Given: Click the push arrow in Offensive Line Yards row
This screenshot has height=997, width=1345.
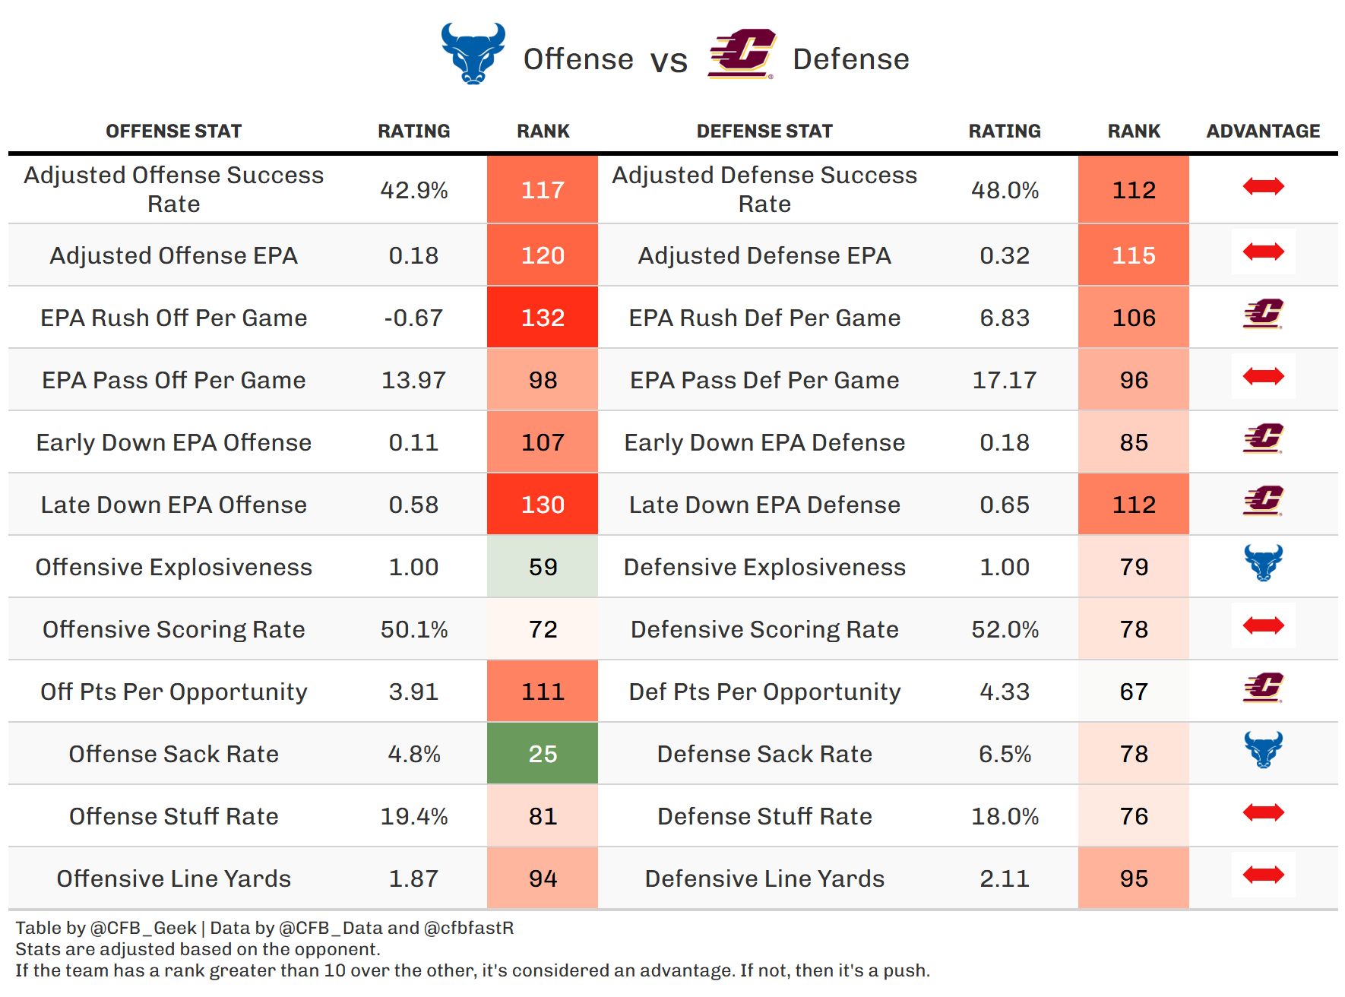Looking at the screenshot, I should click(x=1263, y=875).
